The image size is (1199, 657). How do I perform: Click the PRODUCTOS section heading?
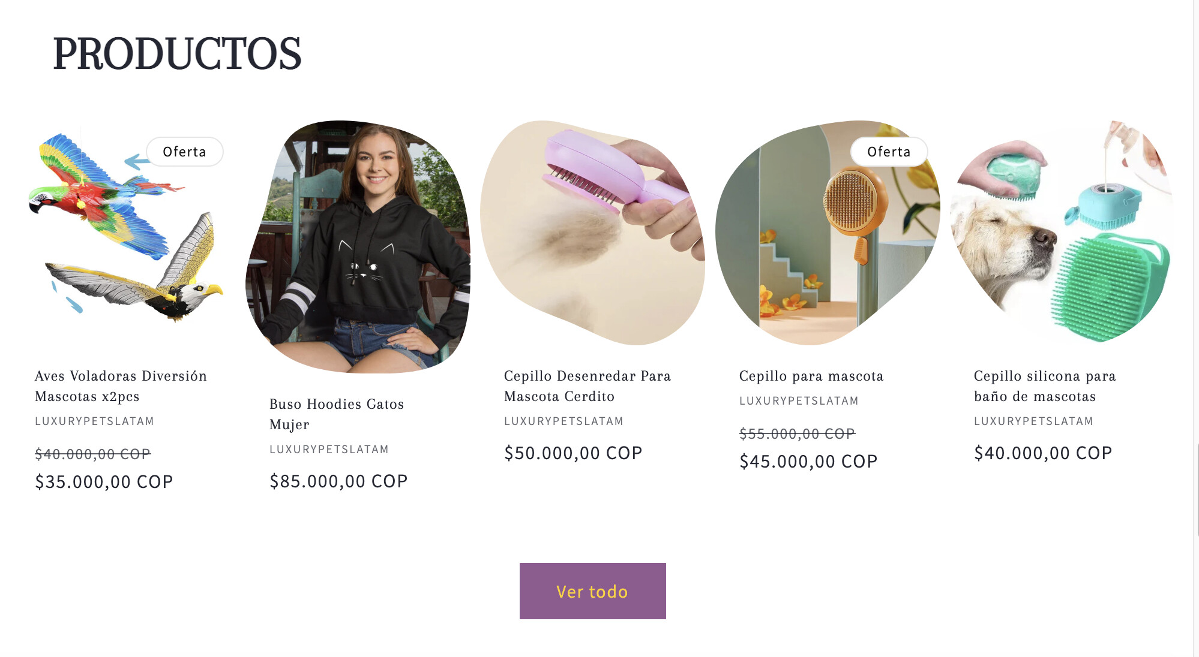tap(177, 54)
